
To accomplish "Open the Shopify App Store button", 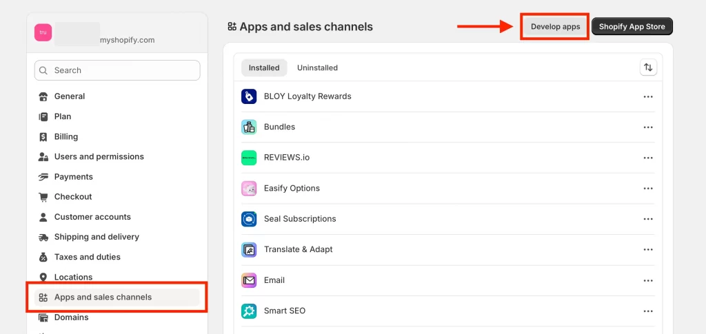I will click(x=632, y=27).
